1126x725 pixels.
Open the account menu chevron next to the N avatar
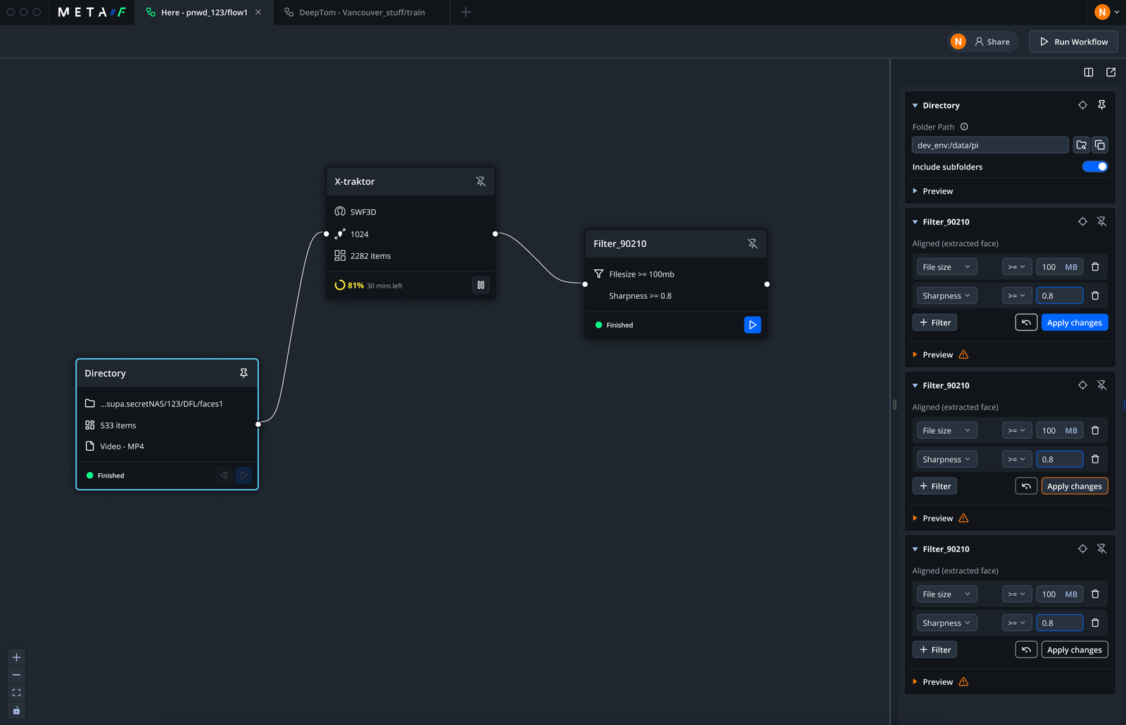coord(1117,12)
